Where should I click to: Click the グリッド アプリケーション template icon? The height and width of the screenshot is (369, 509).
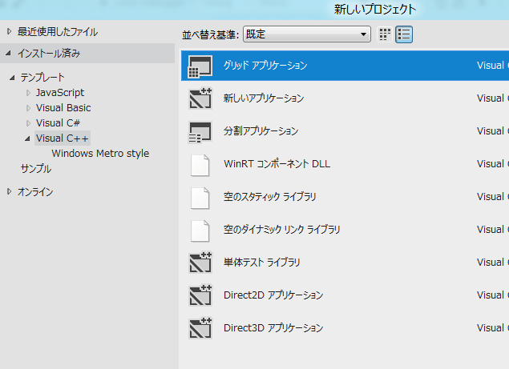(199, 66)
